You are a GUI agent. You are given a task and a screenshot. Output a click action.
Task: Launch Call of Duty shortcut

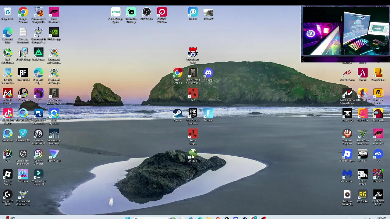363,177
